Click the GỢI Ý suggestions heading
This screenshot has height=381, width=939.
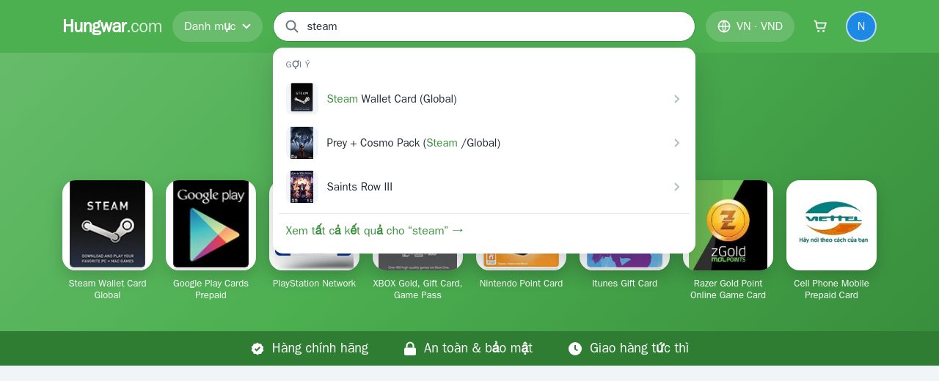(298, 64)
